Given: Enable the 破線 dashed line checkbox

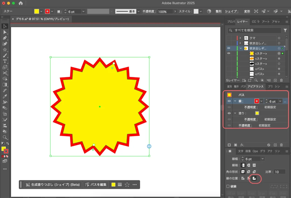Looking at the screenshot, I should tap(228, 186).
